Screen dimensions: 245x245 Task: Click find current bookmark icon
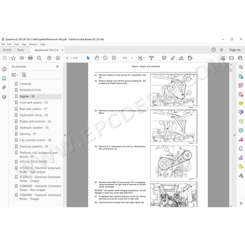click(24, 75)
